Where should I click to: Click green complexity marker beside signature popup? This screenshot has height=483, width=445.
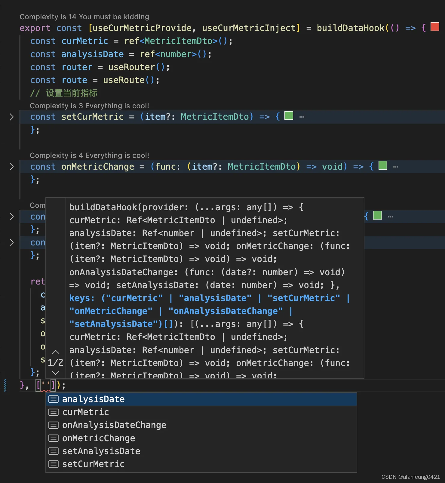click(x=377, y=215)
